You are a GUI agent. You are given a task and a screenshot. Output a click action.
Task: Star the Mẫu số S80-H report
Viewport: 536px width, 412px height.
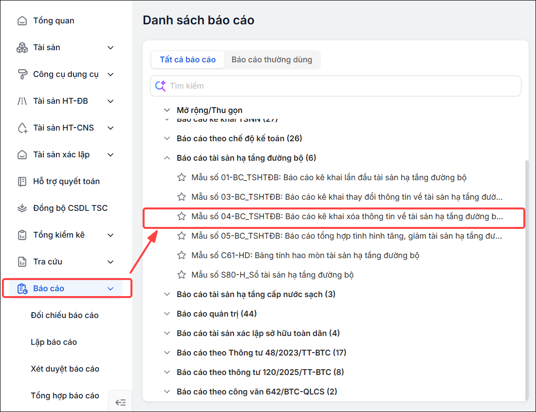(182, 275)
